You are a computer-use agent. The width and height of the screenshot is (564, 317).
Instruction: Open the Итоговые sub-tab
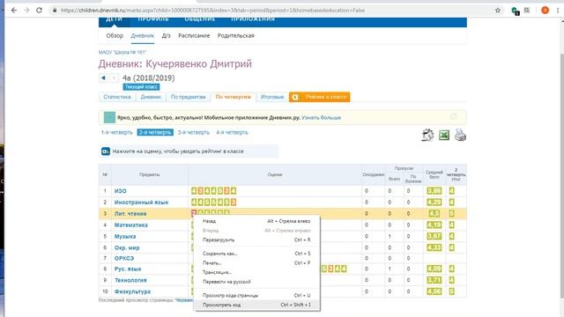tap(272, 97)
